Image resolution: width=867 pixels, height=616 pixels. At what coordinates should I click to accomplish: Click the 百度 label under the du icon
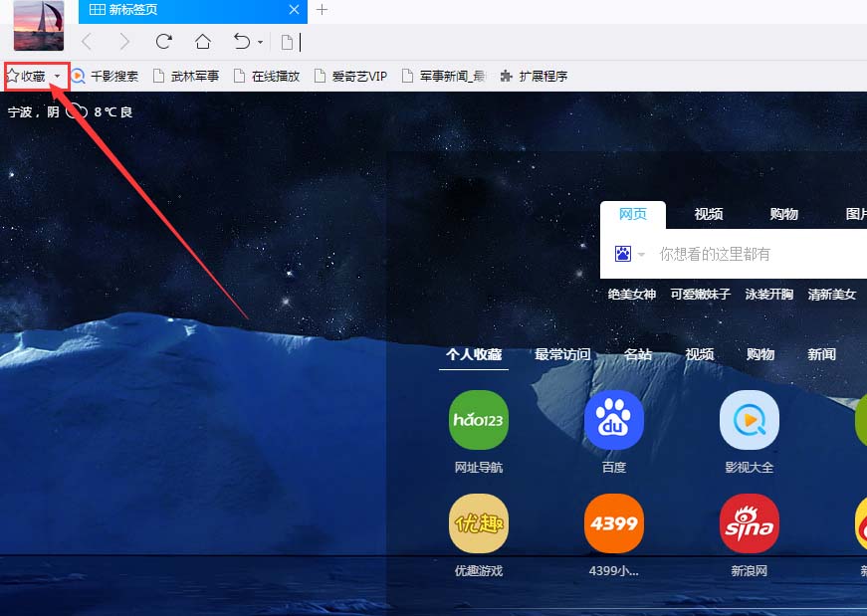click(614, 468)
